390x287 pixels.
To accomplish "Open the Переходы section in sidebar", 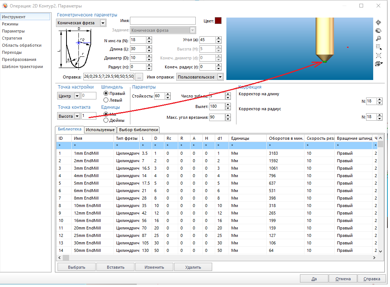I will point(12,52).
